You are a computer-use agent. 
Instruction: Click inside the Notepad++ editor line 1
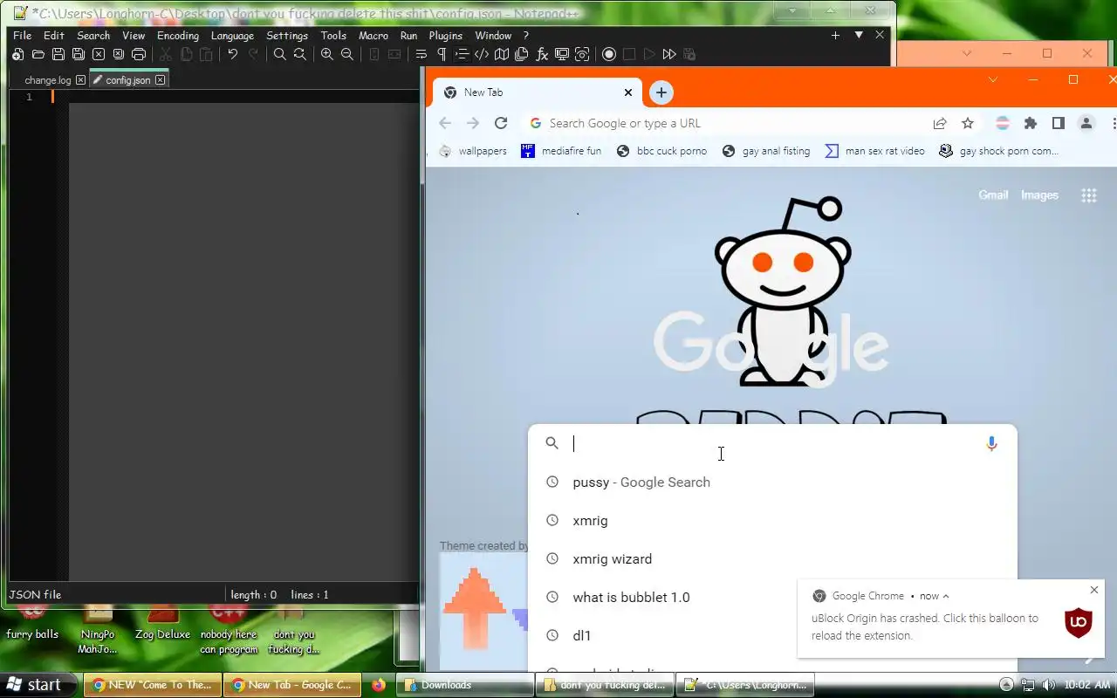pyautogui.click(x=236, y=97)
